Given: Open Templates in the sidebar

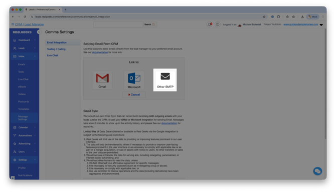Looking at the screenshot, I should pos(24,109).
